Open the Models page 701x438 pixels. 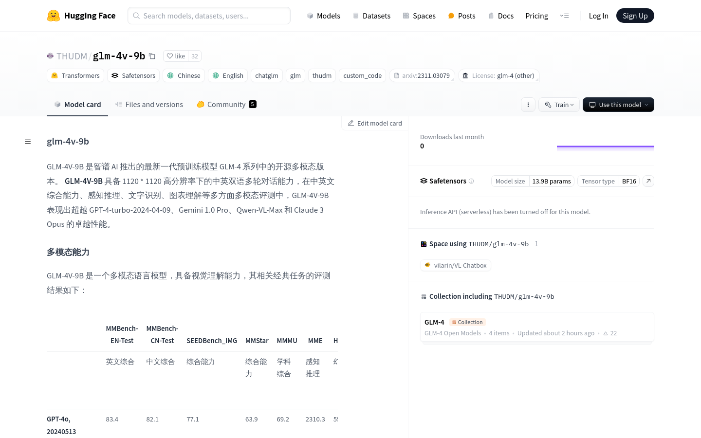(323, 16)
